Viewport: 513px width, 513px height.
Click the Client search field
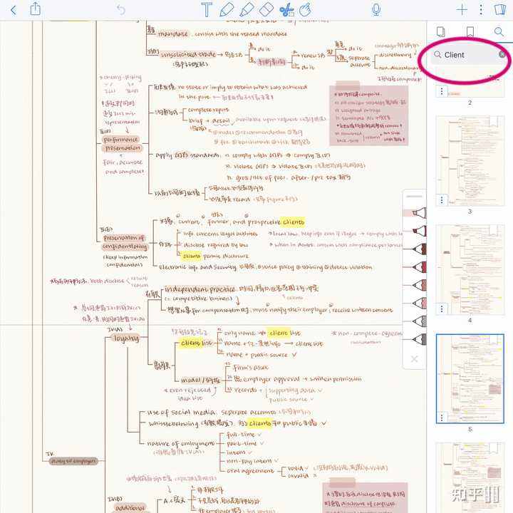[468, 55]
